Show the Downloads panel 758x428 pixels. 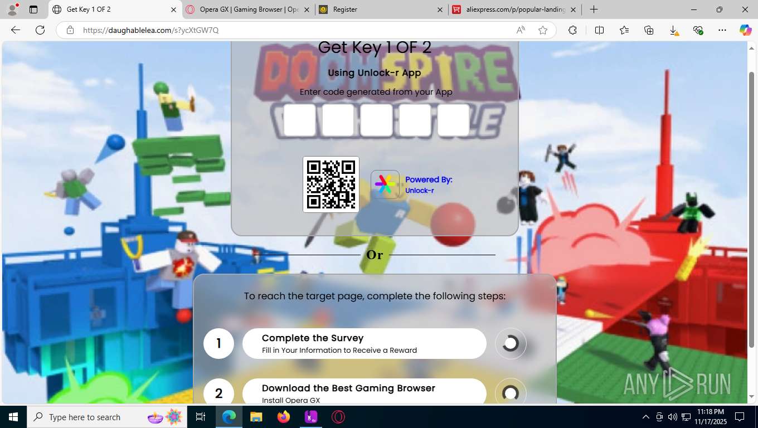pos(673,30)
